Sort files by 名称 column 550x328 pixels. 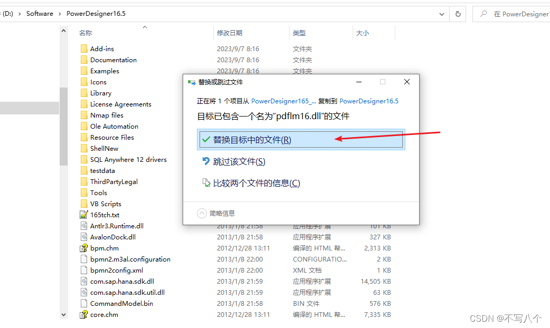tap(85, 33)
